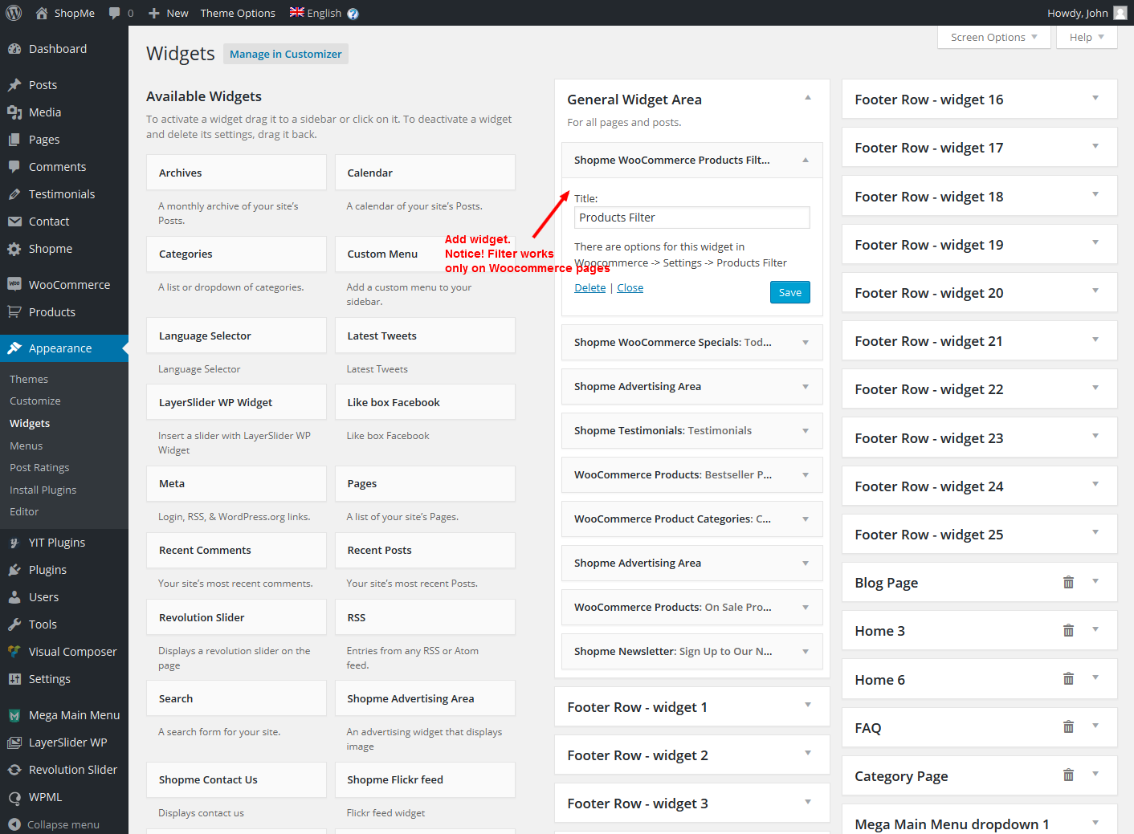Open WooCommerce menu in sidebar
This screenshot has width=1134, height=834.
(x=69, y=285)
